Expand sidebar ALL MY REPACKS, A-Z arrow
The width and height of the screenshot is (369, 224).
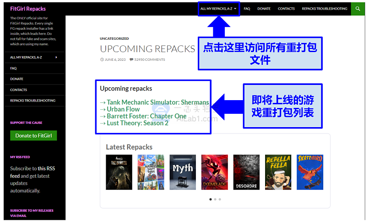pos(56,57)
